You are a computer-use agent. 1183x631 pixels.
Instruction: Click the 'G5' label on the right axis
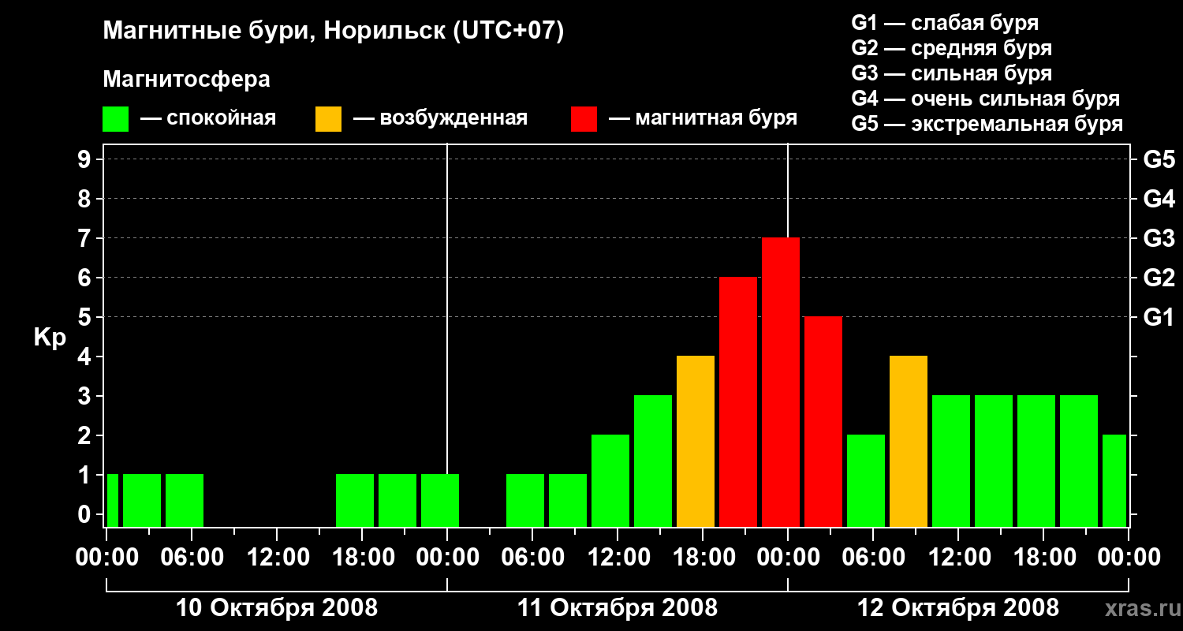tap(1159, 159)
